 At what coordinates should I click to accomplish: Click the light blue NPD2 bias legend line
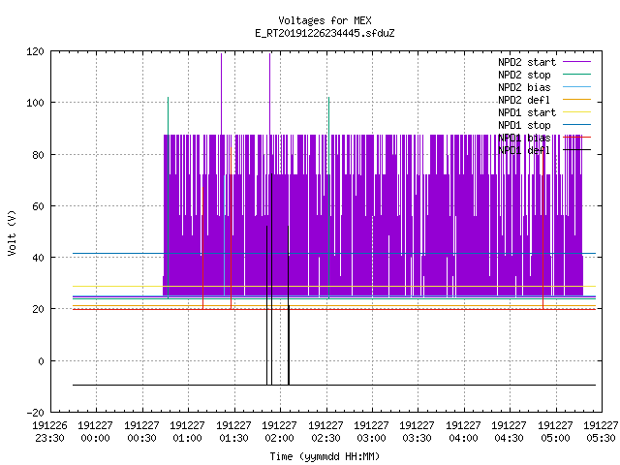[577, 87]
